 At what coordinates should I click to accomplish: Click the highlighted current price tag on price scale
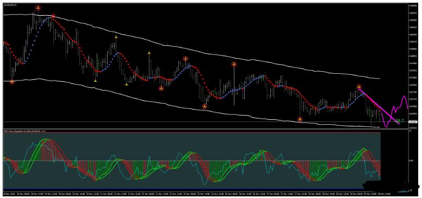click(413, 122)
